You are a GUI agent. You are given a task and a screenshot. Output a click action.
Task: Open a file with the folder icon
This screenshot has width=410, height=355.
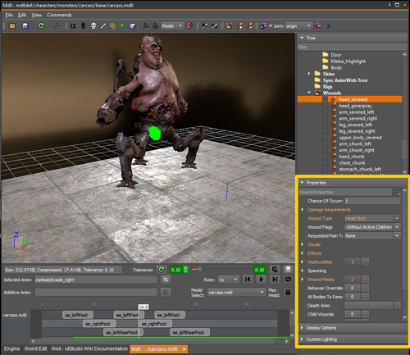tap(12, 26)
